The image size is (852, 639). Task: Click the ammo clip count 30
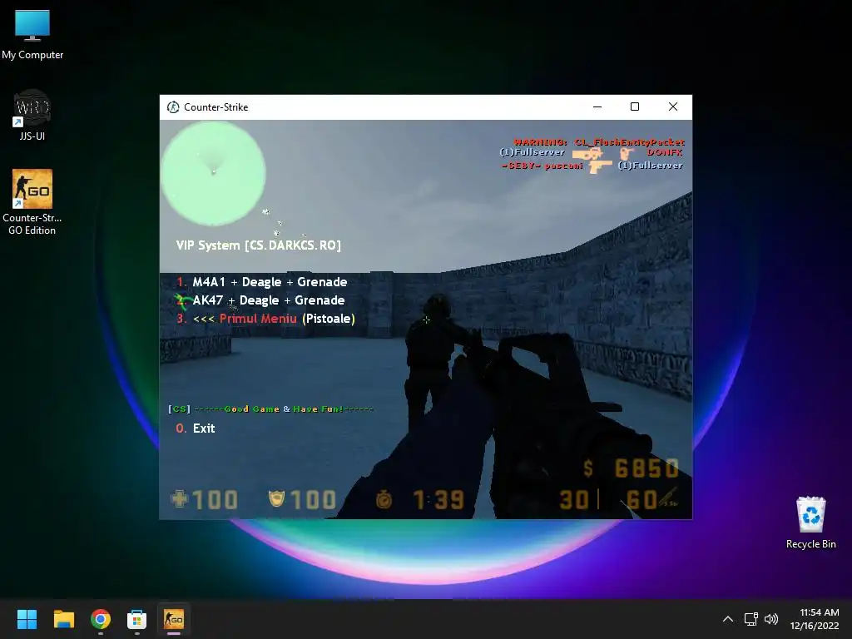tap(574, 499)
